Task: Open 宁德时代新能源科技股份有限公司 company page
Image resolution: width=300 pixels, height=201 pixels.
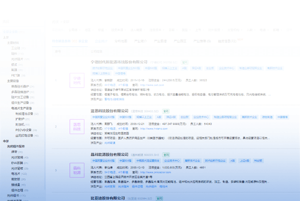Action: coord(119,62)
